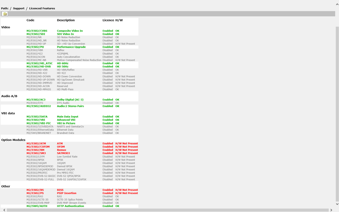Click the vertical scrollbar up arrow

(337, 4)
